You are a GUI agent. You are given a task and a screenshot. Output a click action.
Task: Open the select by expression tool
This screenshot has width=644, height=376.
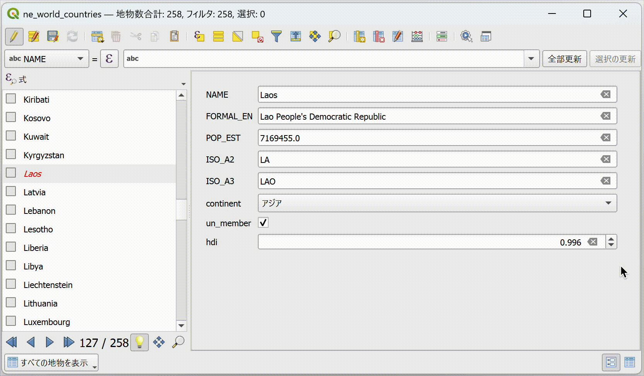(199, 37)
